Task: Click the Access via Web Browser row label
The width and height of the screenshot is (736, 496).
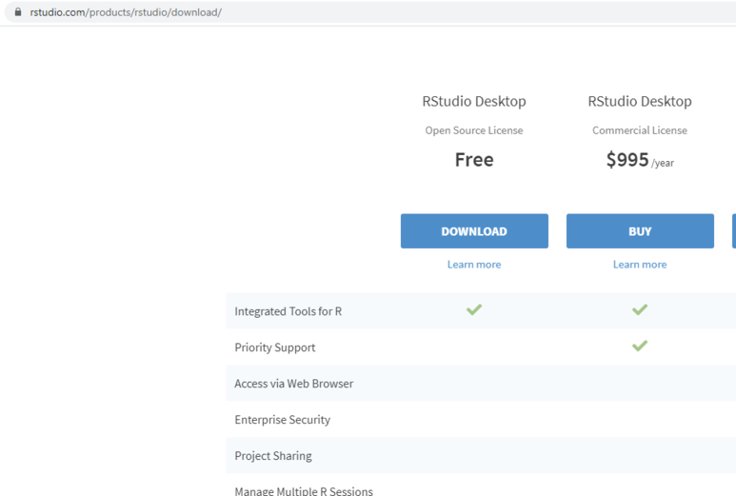Action: tap(294, 384)
